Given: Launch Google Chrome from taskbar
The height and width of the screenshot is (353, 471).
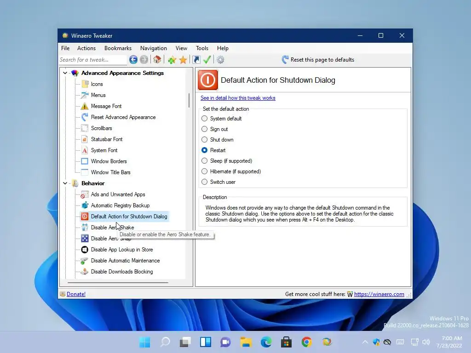Looking at the screenshot, I should click(306, 342).
